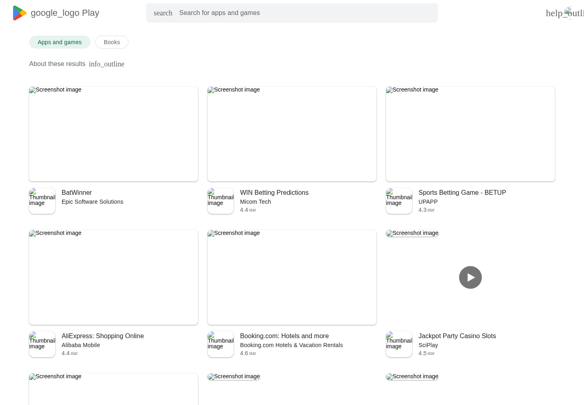
Task: Click the Micom Tech developer name
Action: [255, 202]
